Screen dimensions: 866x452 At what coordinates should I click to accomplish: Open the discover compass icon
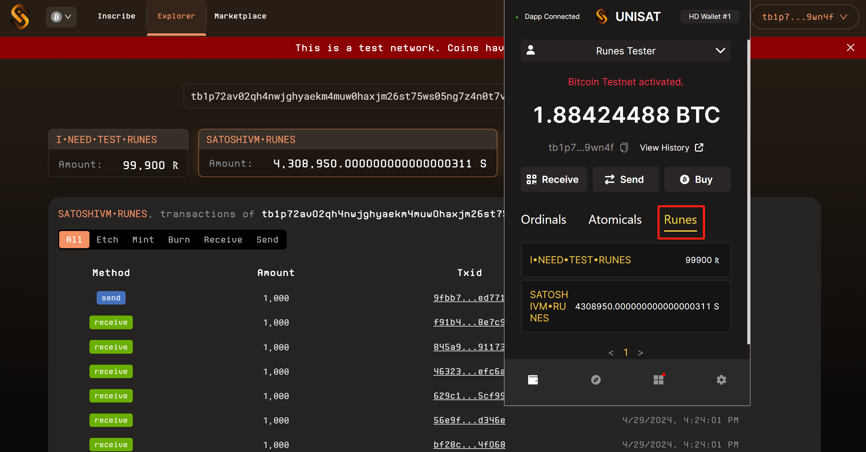tap(596, 380)
